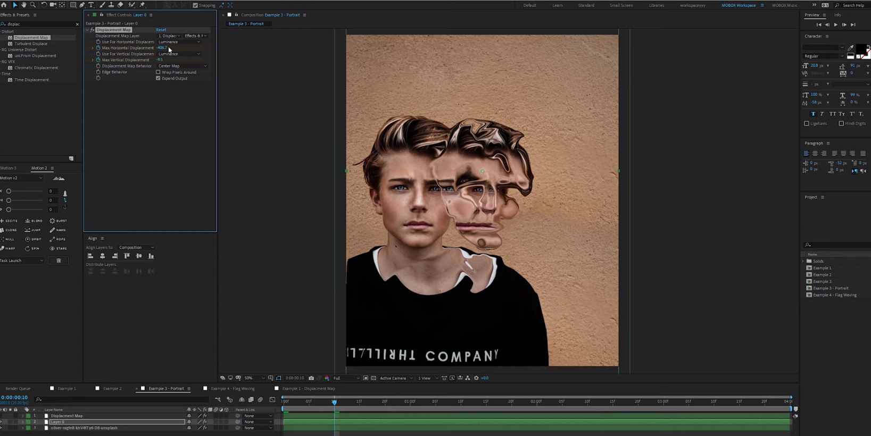Toggle Max Vertical Displacement stopwatch
871x436 pixels.
tap(98, 60)
